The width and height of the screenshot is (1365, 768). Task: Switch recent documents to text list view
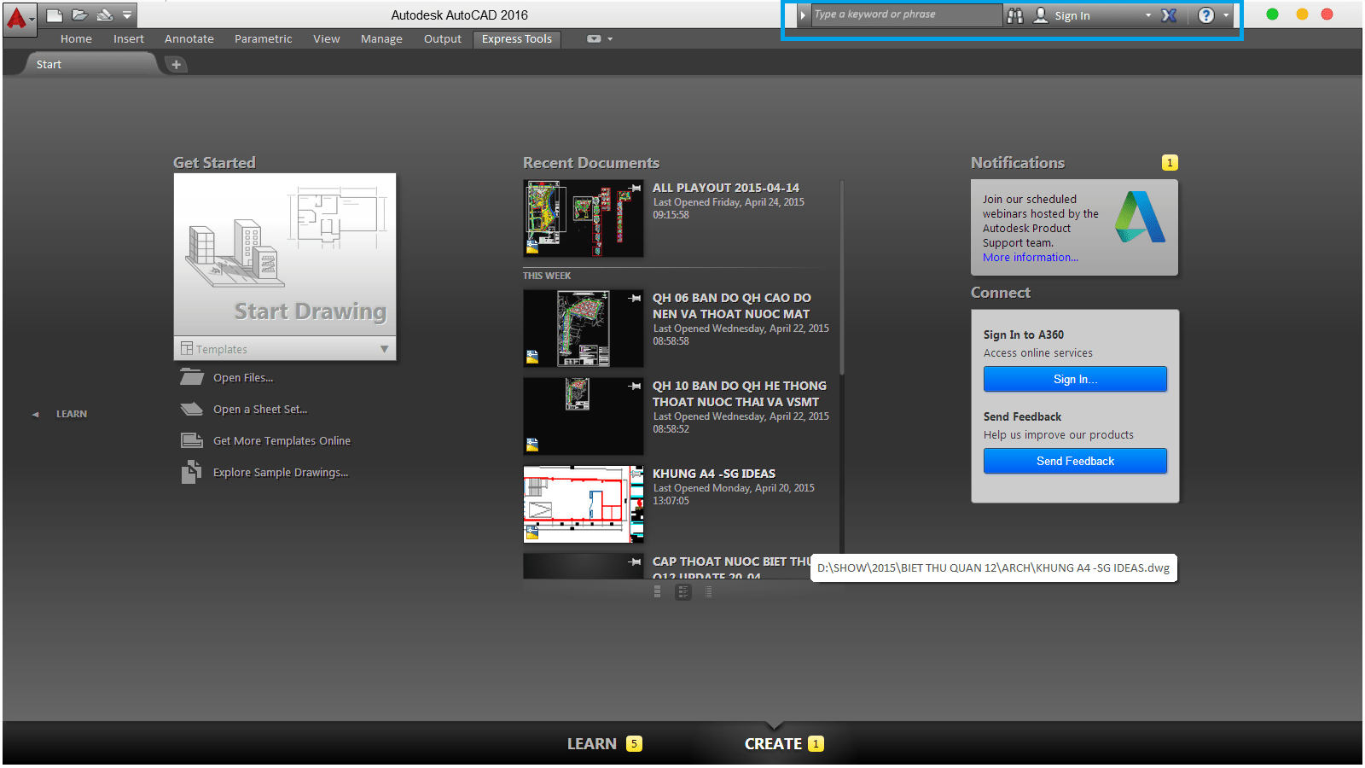[709, 591]
